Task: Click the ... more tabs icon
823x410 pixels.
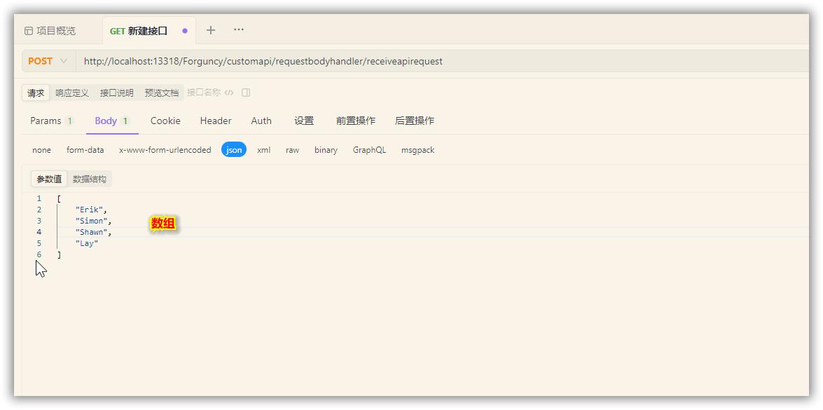Action: point(238,30)
